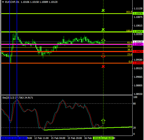Click the green up arrow in stochastic panel
The height and width of the screenshot is (140, 144).
103,121
